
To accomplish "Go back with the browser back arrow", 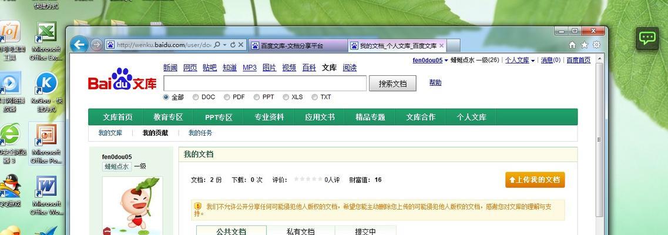I will pos(79,44).
